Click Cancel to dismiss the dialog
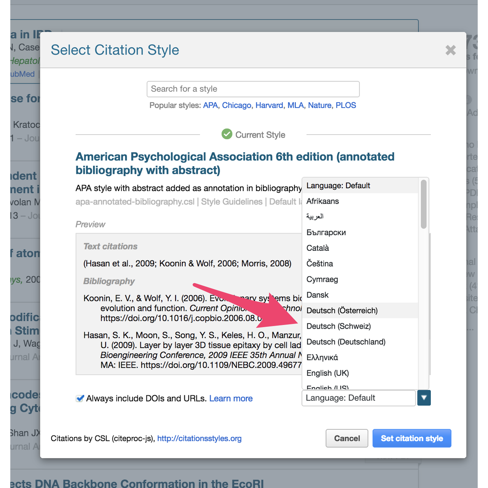This screenshot has height=488, width=488. 347,438
